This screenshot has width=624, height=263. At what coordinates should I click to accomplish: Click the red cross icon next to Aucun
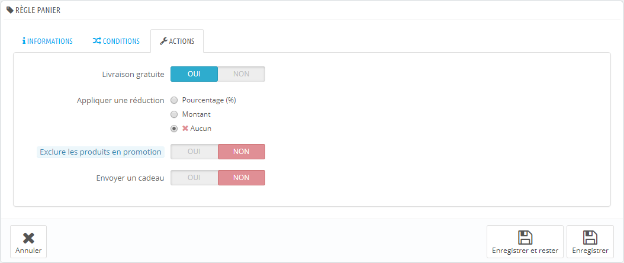point(185,129)
